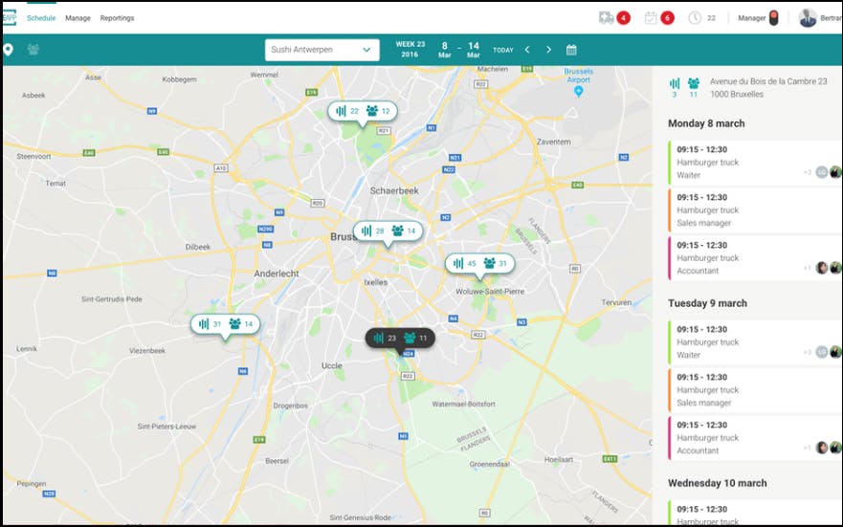The width and height of the screenshot is (843, 527).
Task: Click the Uccle label on the map
Action: (x=332, y=365)
